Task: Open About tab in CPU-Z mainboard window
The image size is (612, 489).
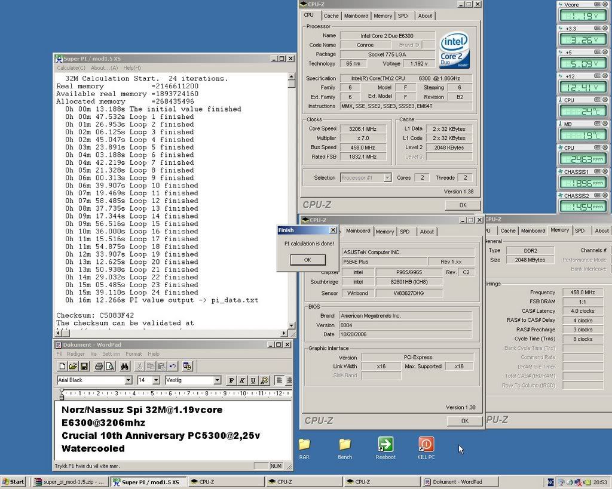Action: point(427,232)
